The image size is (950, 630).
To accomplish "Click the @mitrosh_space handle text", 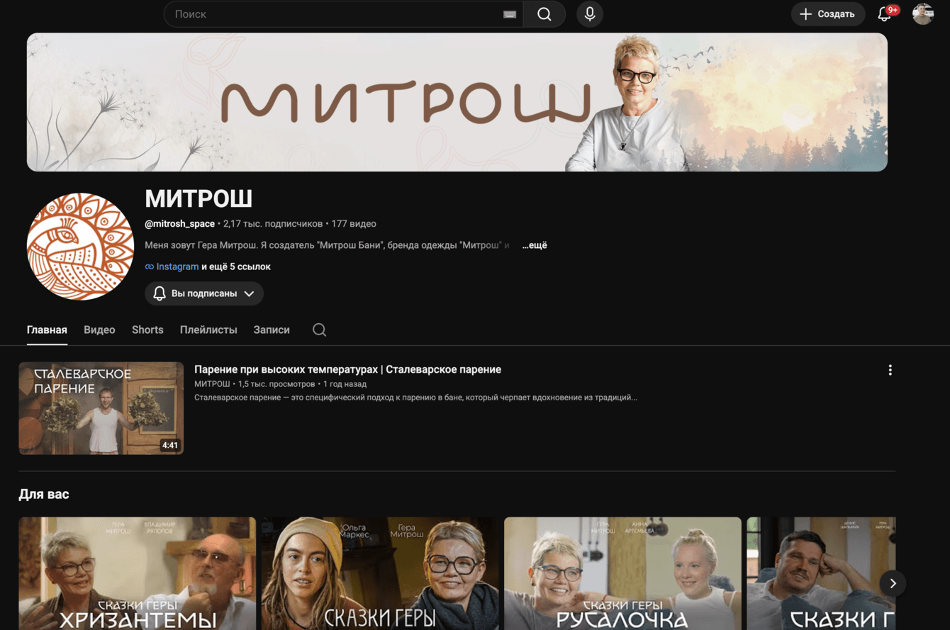I will coord(179,223).
